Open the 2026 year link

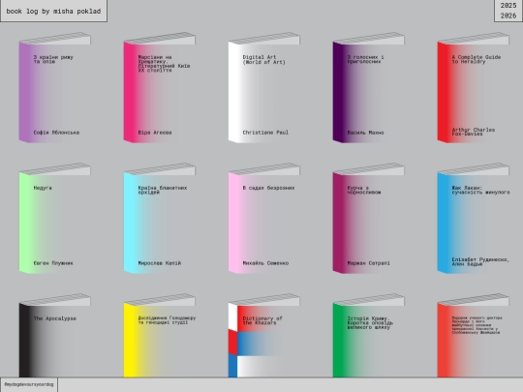click(508, 15)
